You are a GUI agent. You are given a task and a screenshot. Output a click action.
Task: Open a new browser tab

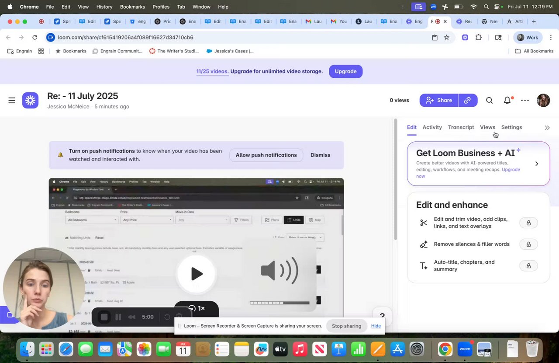534,21
